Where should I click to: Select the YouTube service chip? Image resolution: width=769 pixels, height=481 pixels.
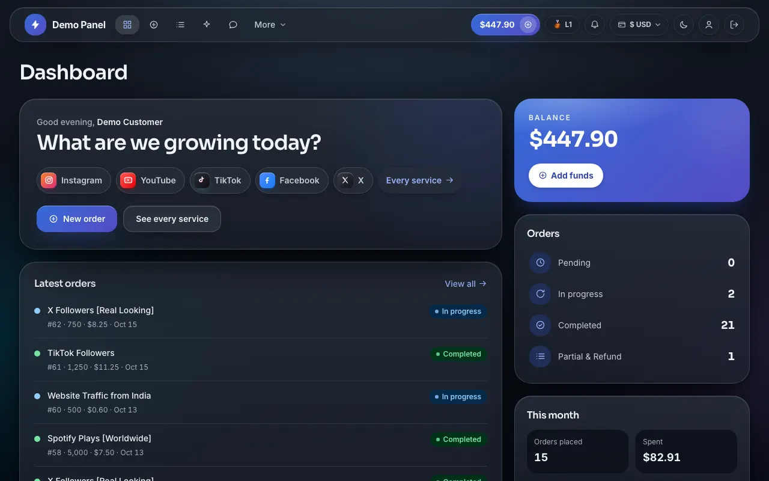coord(150,180)
